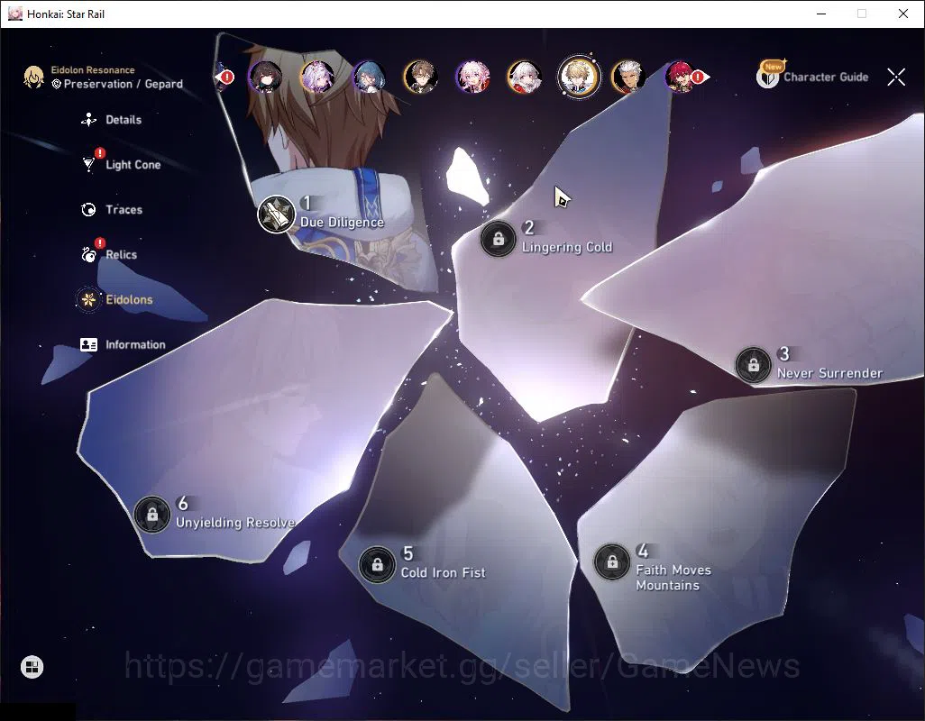This screenshot has height=721, width=925.
Task: Click Gepard's portrait icon top-left
Action: (x=33, y=78)
